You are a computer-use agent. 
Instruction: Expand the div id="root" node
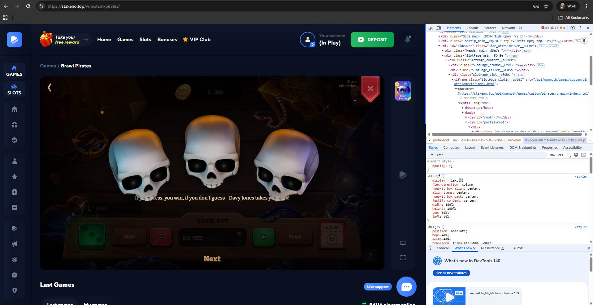click(x=466, y=118)
